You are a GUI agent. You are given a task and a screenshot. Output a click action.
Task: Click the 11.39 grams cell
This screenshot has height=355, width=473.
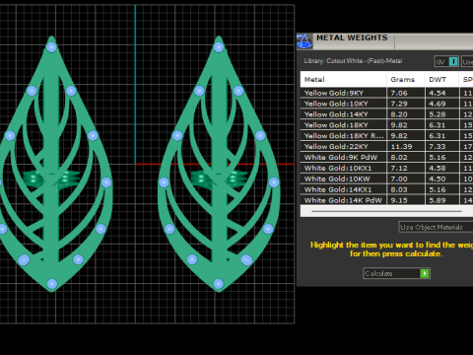406,147
